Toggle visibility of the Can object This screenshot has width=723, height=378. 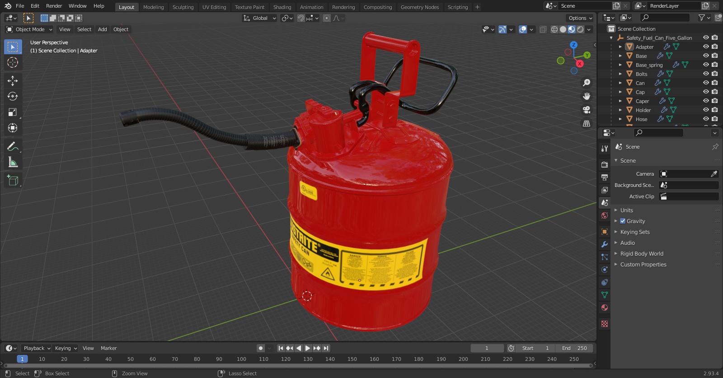(x=706, y=83)
